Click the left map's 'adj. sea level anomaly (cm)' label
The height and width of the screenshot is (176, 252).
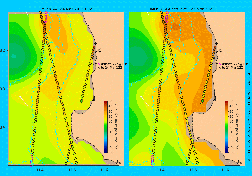click(116, 127)
